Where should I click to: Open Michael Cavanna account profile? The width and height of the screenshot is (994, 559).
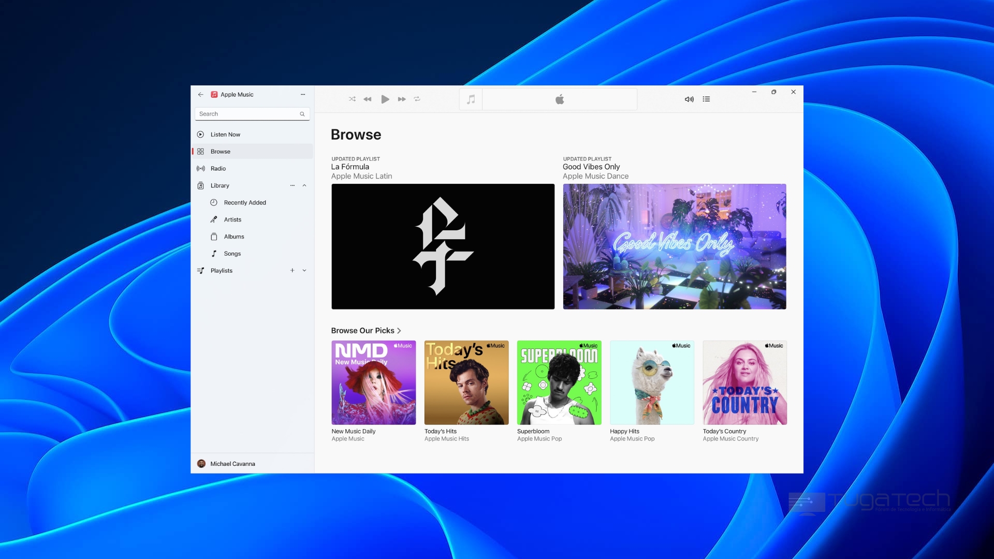(x=252, y=464)
